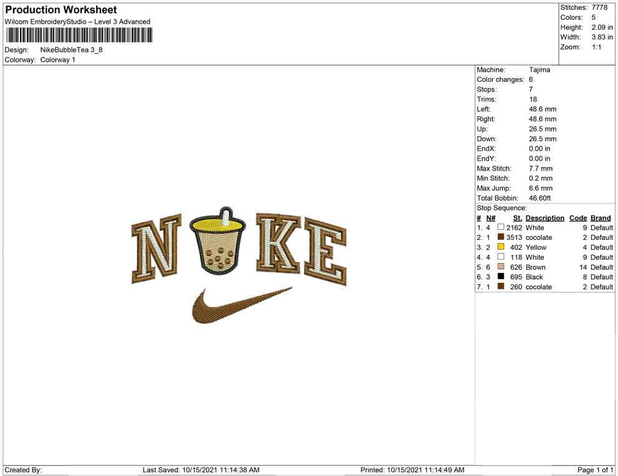Click the Trims value '18'
Screen dimensions: 618x476
click(x=533, y=99)
